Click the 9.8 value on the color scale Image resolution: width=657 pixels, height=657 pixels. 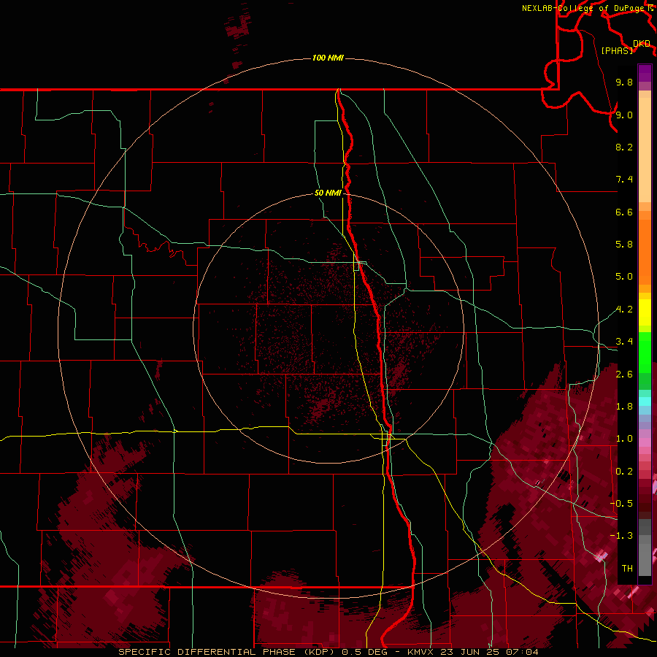pos(624,82)
